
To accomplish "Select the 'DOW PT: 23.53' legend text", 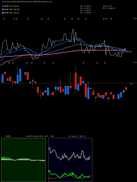I will pos(11,13).
